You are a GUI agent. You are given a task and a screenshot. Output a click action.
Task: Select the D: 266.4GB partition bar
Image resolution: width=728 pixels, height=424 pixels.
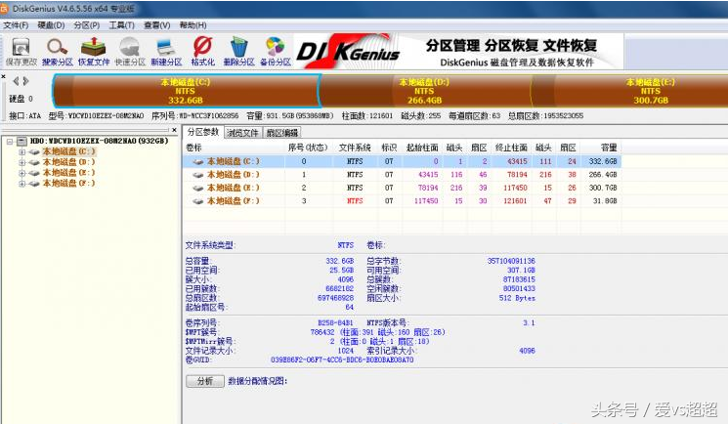pyautogui.click(x=425, y=91)
